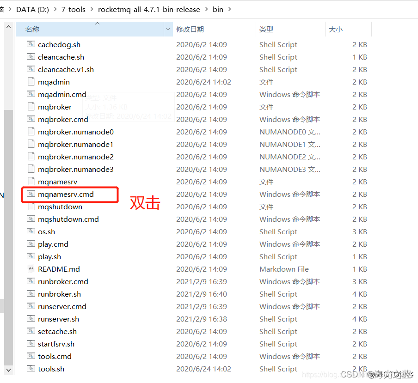
Task: Click the mqbroker.numanode1 file icon
Action: (31, 144)
